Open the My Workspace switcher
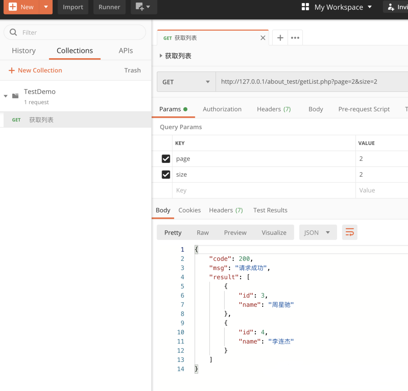Viewport: 408px width, 391px height. [337, 7]
